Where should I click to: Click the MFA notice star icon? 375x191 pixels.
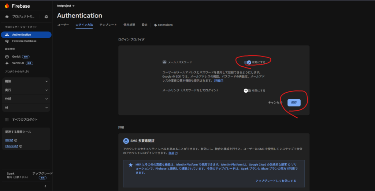pos(131,165)
